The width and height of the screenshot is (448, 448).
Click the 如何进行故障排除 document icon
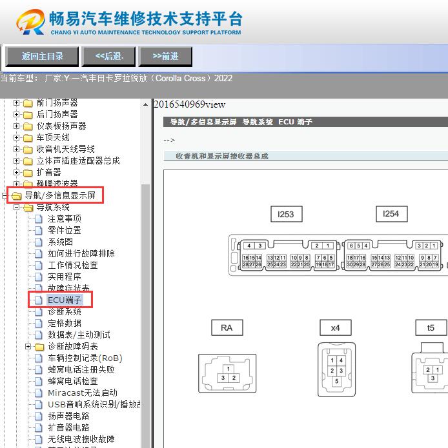click(x=39, y=254)
